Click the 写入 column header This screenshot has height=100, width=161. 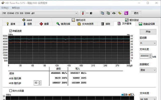tap(77, 69)
